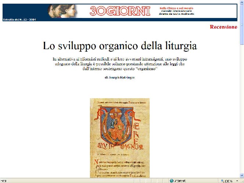244x183 pixels.
Task: Open the zoom level dropdown arrow
Action: (237, 181)
